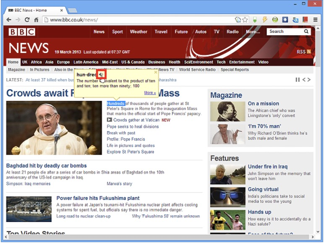Open Explore St Peter's Square link
324x243 pixels.
131,152
